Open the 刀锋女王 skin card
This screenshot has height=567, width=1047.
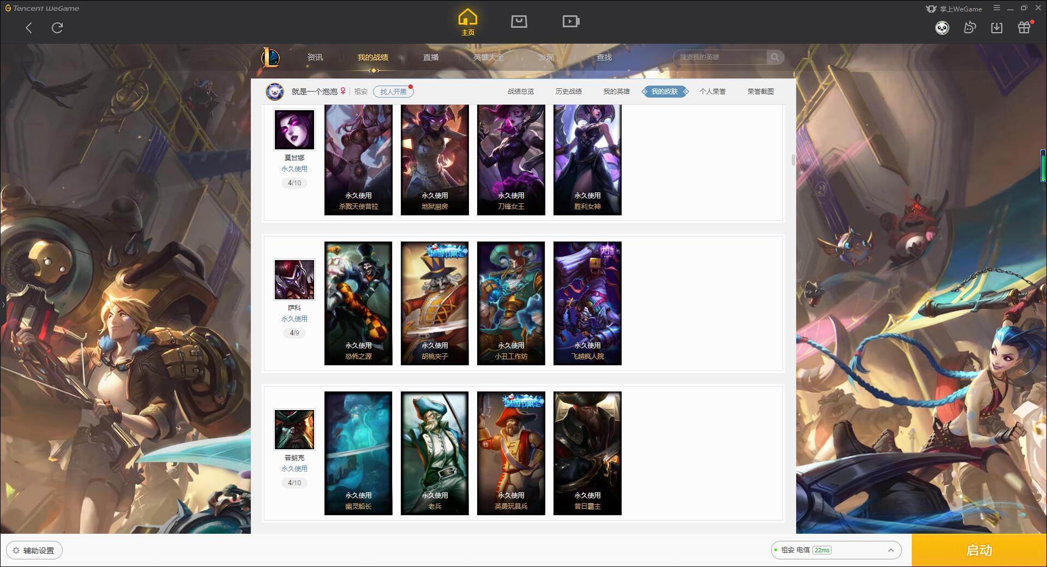click(x=511, y=160)
